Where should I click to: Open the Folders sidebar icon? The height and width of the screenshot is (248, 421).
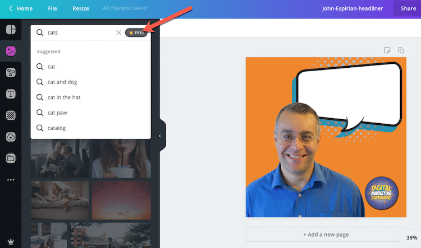click(x=11, y=158)
